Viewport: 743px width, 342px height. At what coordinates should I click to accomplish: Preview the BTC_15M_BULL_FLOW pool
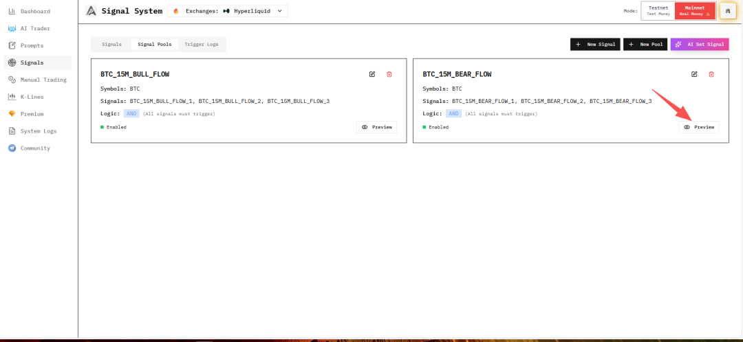pyautogui.click(x=377, y=127)
